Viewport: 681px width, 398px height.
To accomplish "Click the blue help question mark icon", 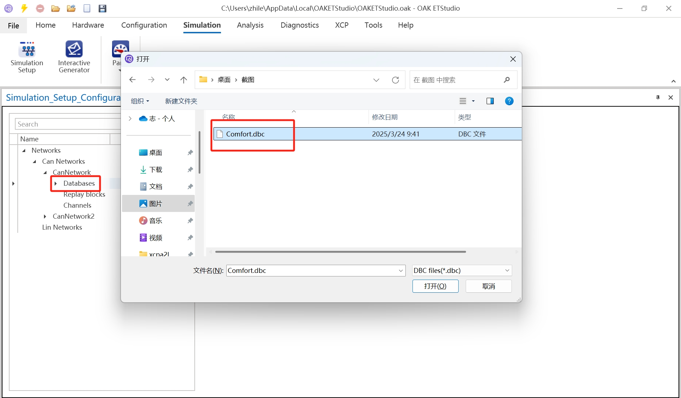I will pyautogui.click(x=509, y=101).
